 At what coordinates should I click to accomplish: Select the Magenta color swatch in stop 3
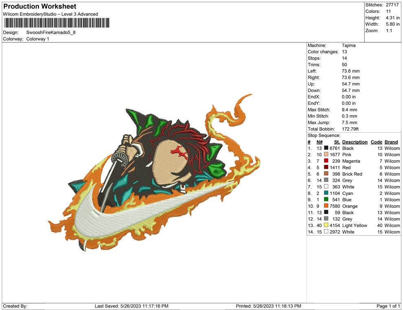(326, 161)
